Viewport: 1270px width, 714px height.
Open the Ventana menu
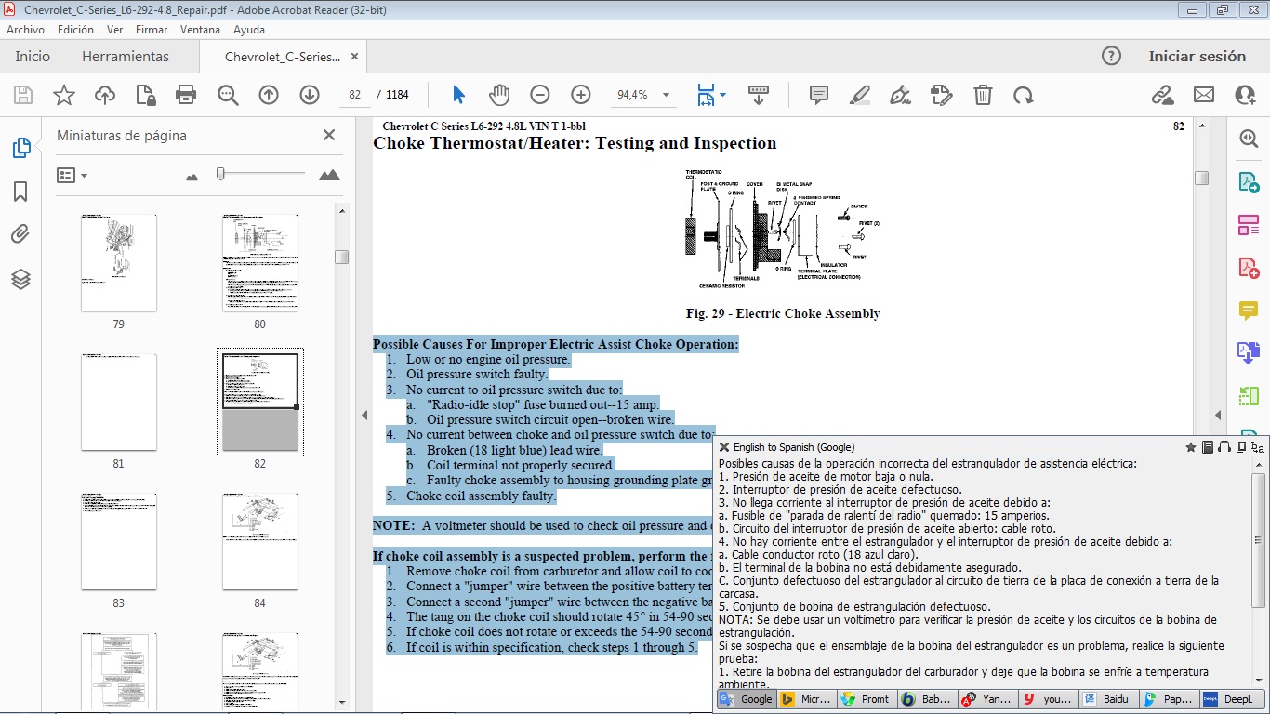[x=200, y=30]
